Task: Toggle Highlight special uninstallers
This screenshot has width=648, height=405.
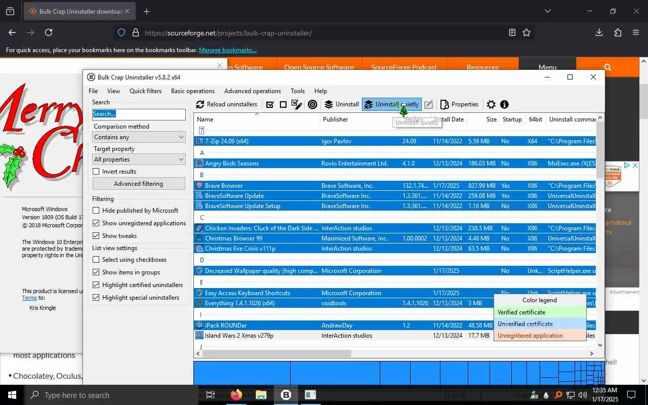Action: click(x=96, y=298)
